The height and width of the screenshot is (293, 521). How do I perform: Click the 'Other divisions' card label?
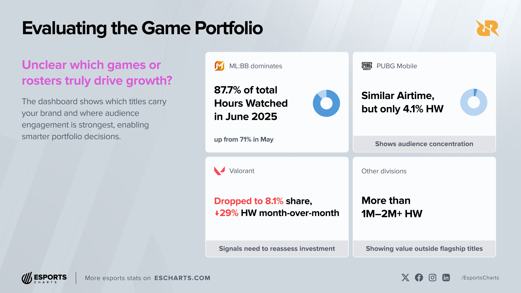(x=384, y=171)
